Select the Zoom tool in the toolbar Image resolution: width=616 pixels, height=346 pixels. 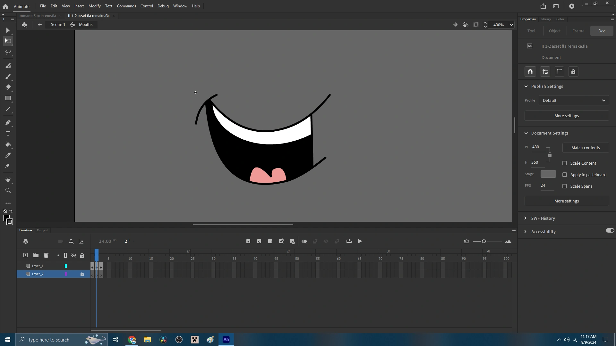(x=8, y=191)
